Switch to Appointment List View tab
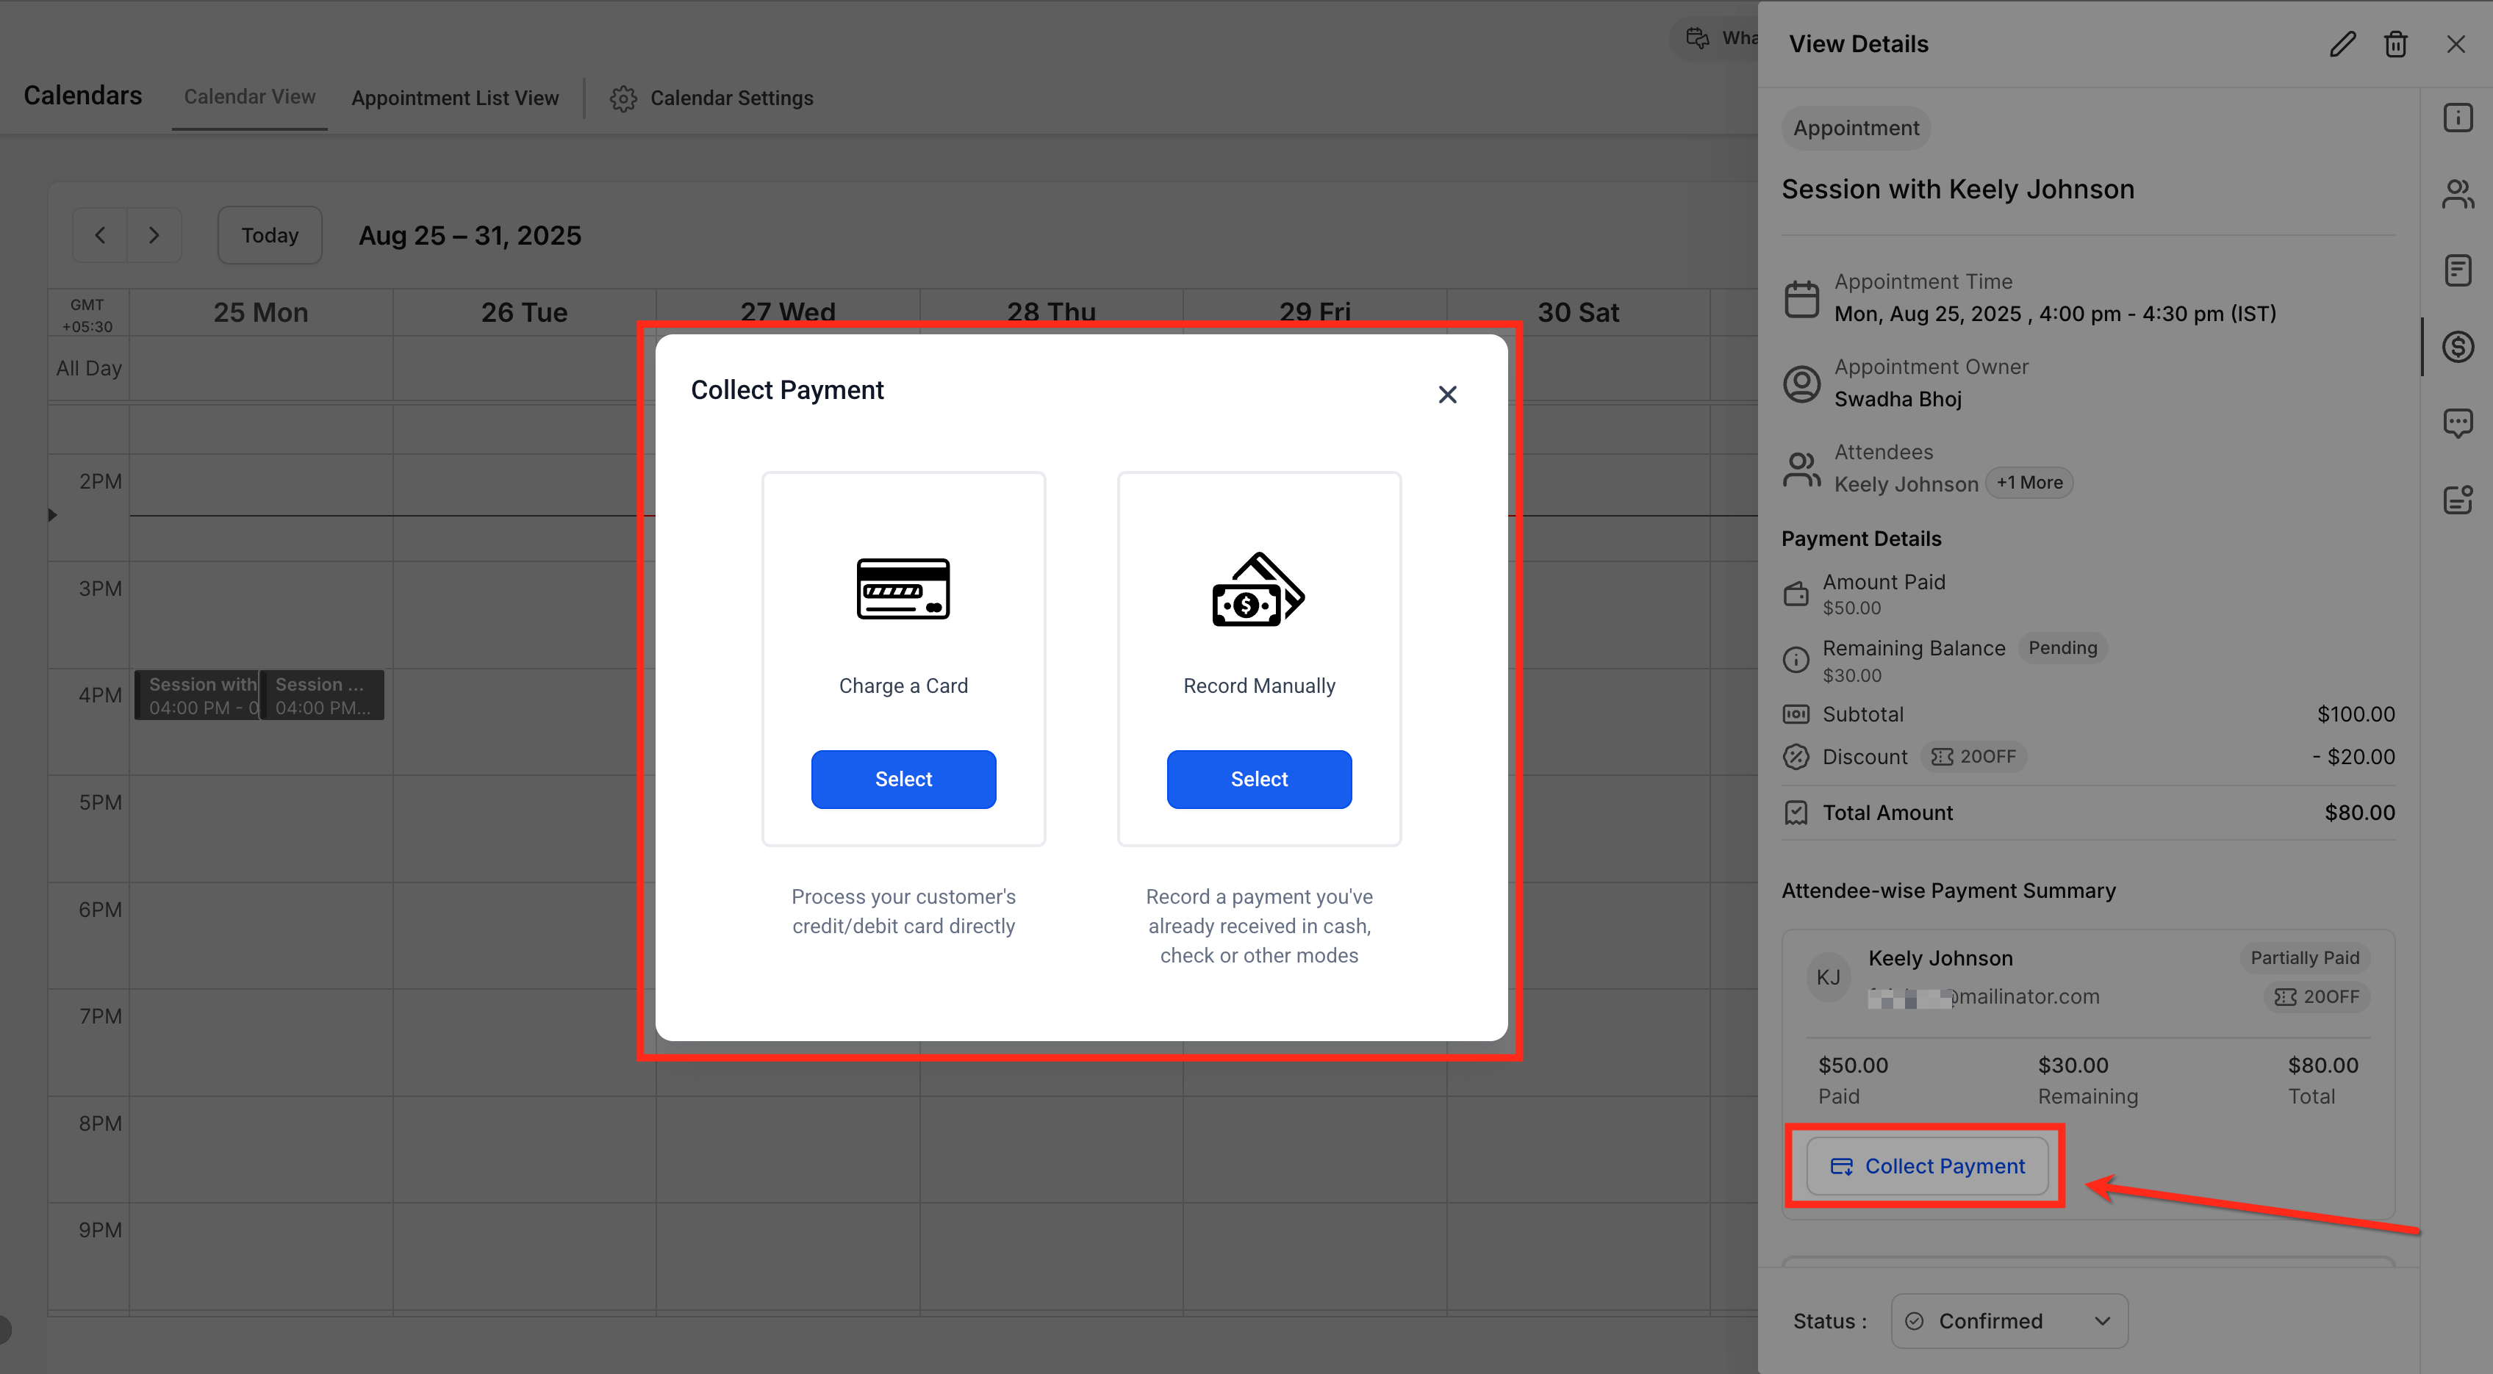The height and width of the screenshot is (1374, 2493). (x=455, y=98)
